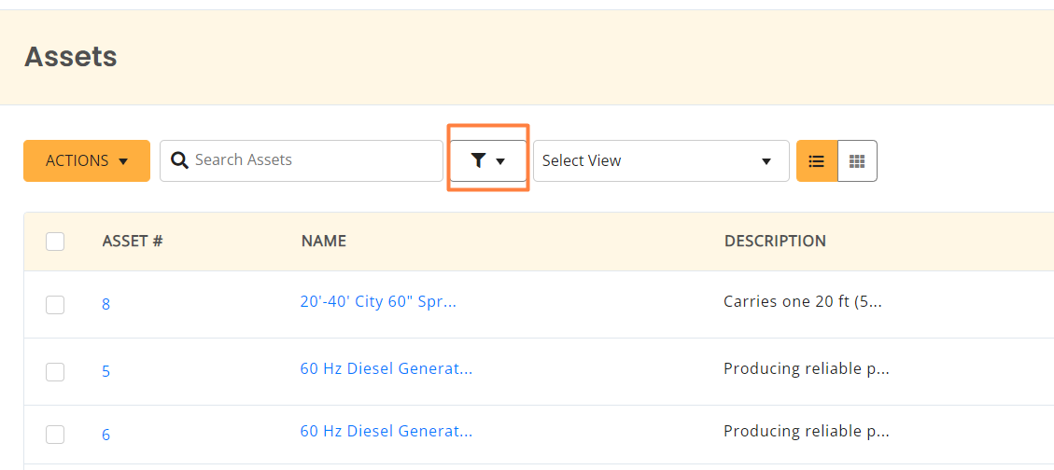Open the 60 Hz Diesel Generat... link in row 6

pos(386,431)
